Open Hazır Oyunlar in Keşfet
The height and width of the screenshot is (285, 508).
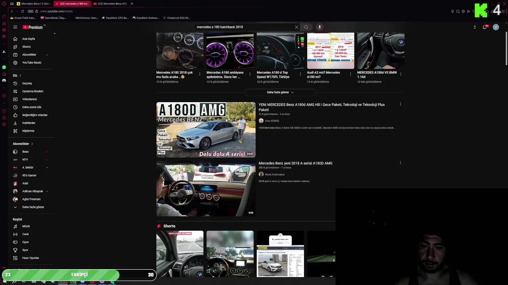pos(31,258)
